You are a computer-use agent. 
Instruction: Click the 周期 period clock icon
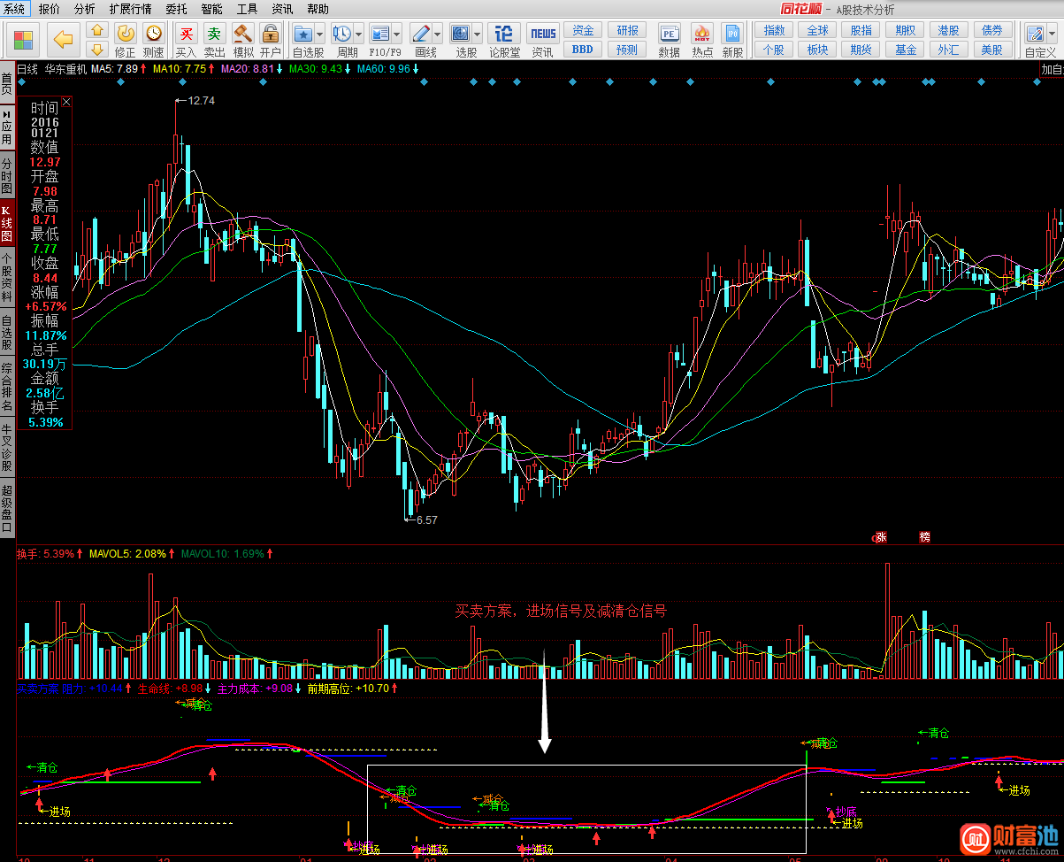coord(341,34)
